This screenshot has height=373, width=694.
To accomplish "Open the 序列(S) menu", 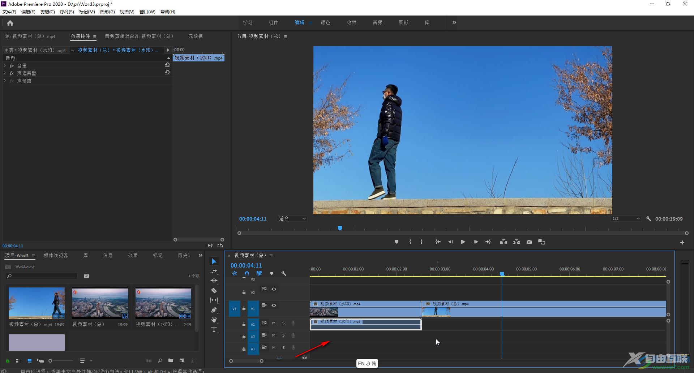I will pos(67,12).
